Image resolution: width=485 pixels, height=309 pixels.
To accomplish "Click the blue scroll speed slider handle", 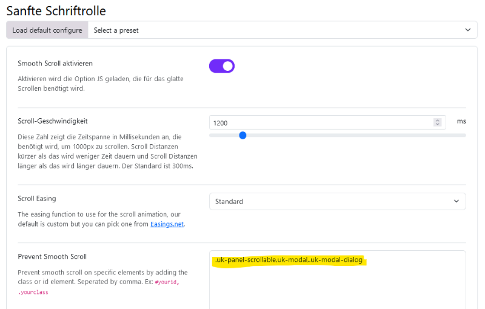I will tap(243, 135).
